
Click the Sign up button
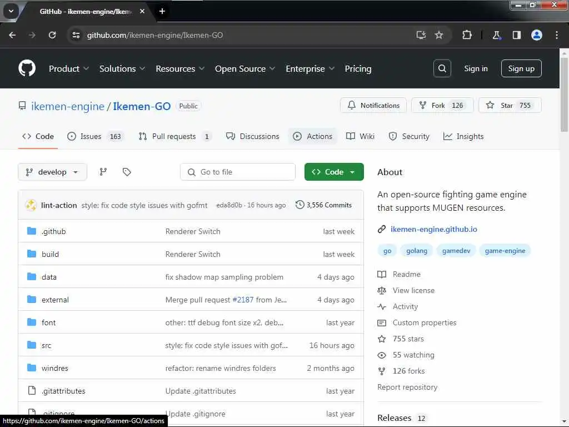pyautogui.click(x=521, y=68)
